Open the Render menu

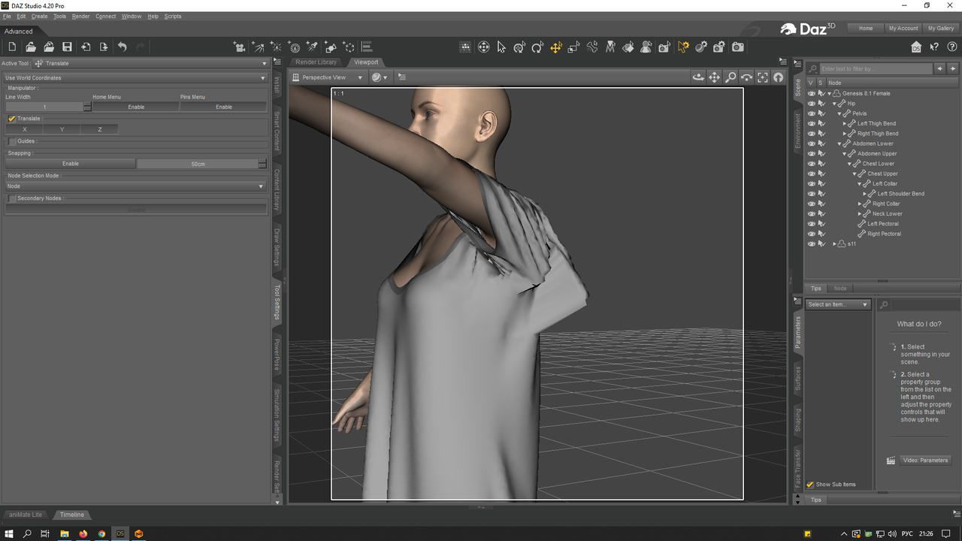80,17
